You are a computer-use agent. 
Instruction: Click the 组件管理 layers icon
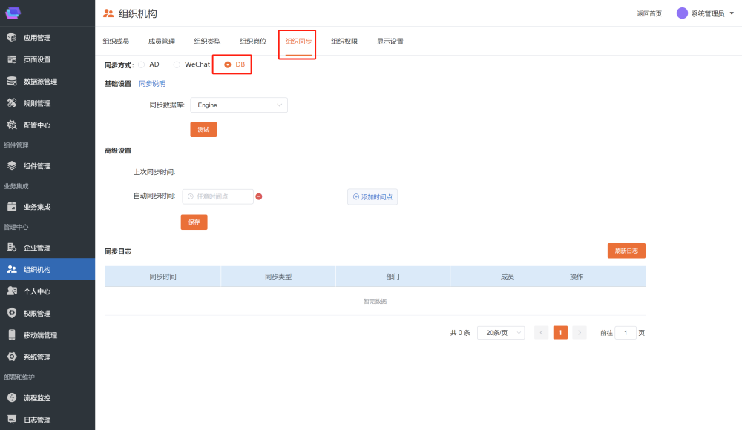click(x=12, y=166)
